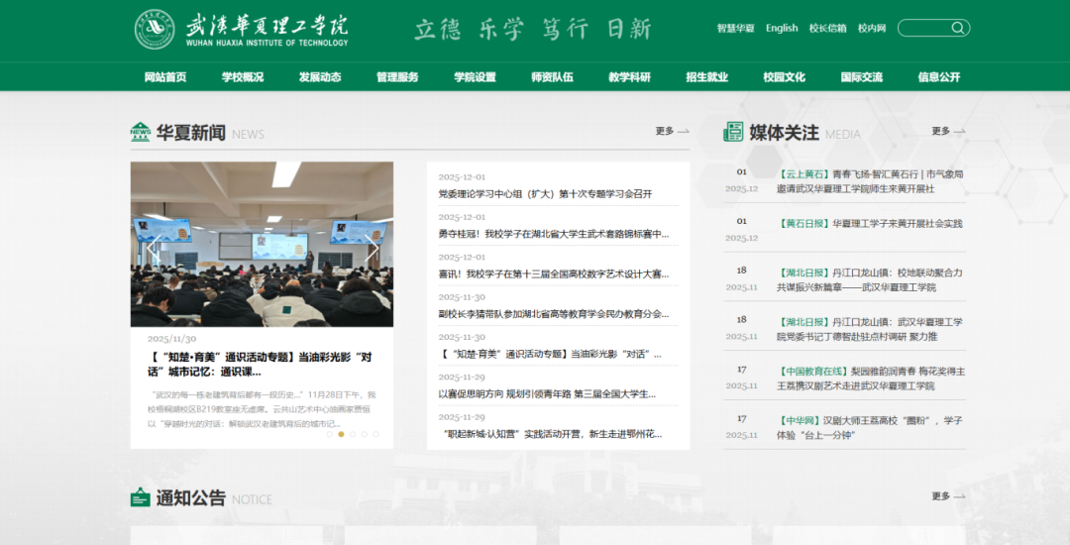The image size is (1070, 545).
Task: Click the 通知公告 notice icon
Action: [140, 497]
